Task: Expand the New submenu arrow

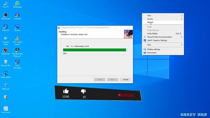Action: (181, 45)
